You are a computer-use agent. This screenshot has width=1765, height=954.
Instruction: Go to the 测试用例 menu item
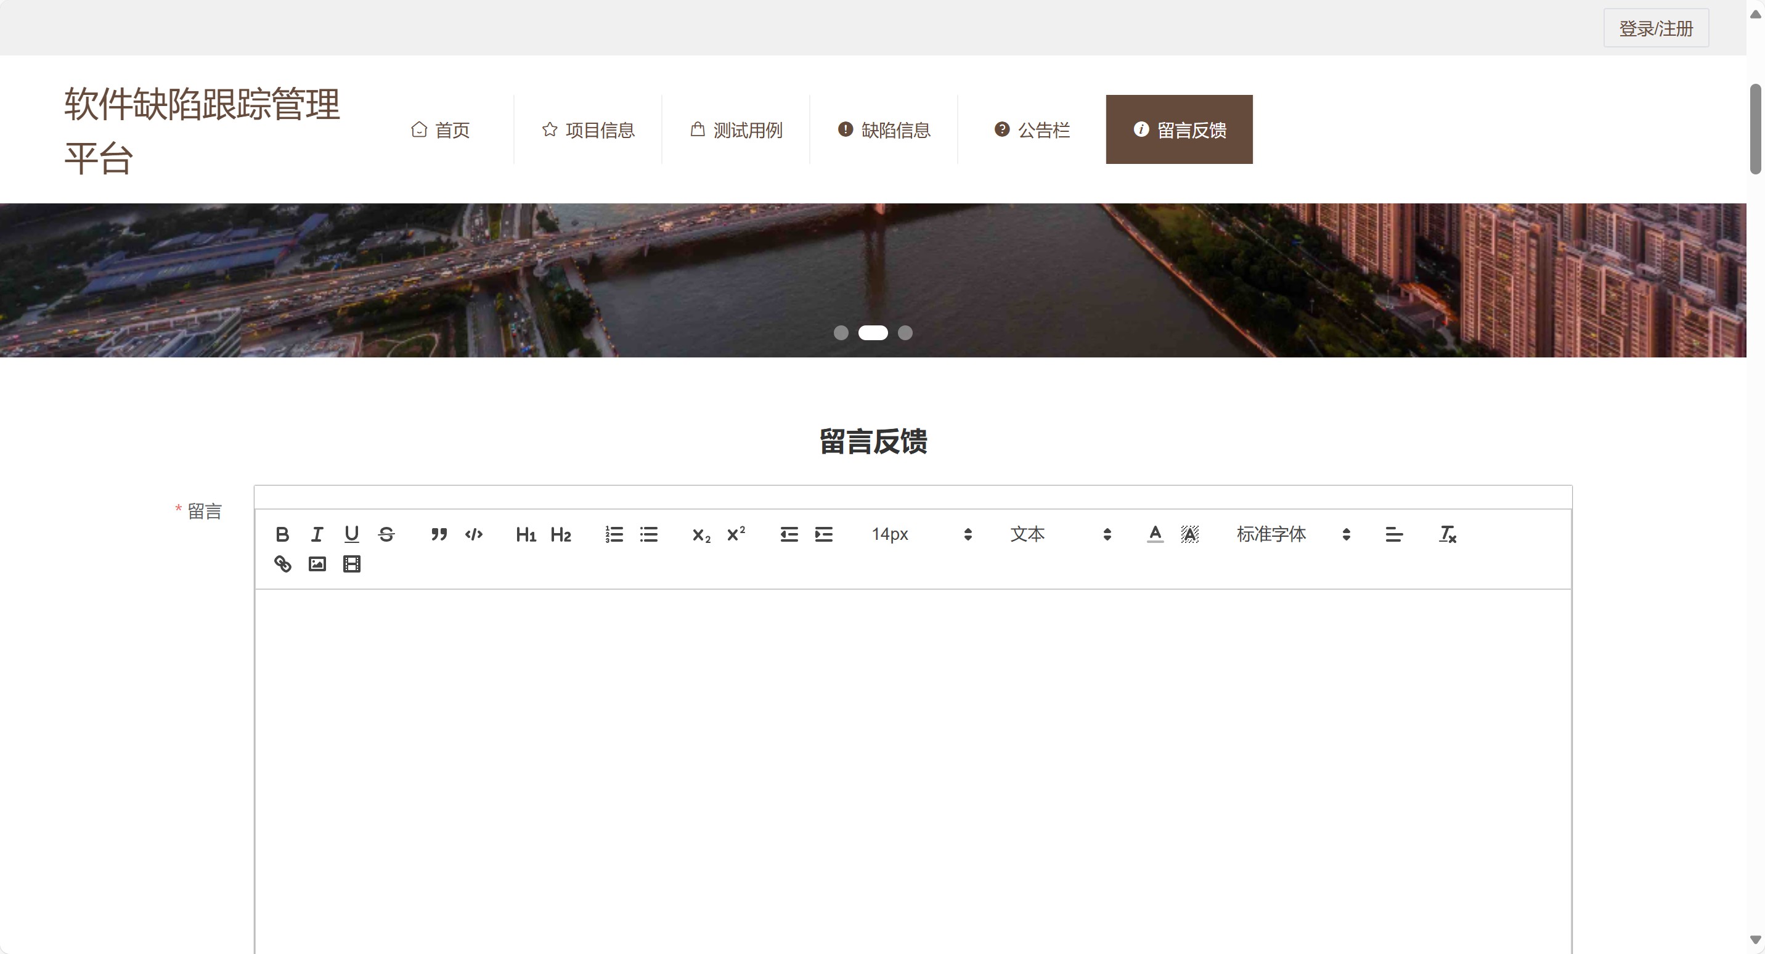tap(736, 129)
